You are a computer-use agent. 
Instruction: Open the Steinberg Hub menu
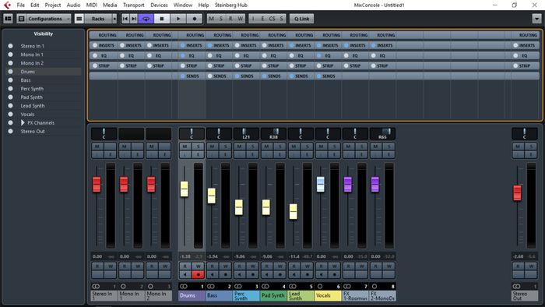(x=230, y=5)
